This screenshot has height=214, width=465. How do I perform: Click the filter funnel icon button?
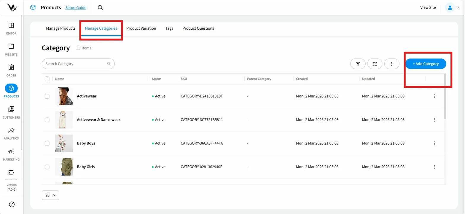click(358, 64)
